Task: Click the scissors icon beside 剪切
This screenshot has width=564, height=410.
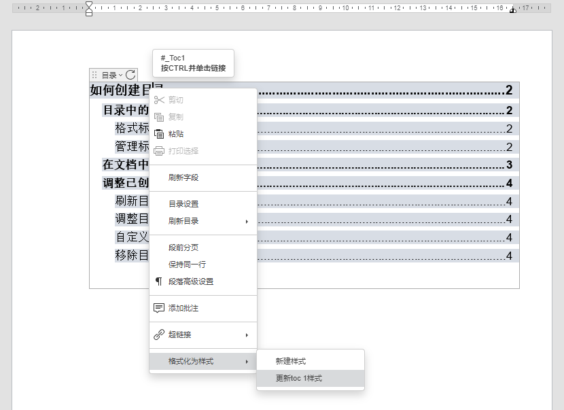Action: [x=159, y=100]
